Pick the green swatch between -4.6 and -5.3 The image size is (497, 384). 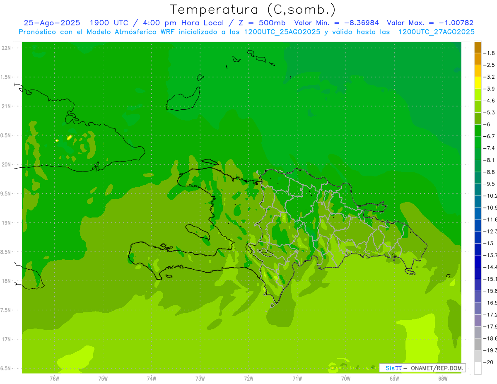pyautogui.click(x=478, y=106)
